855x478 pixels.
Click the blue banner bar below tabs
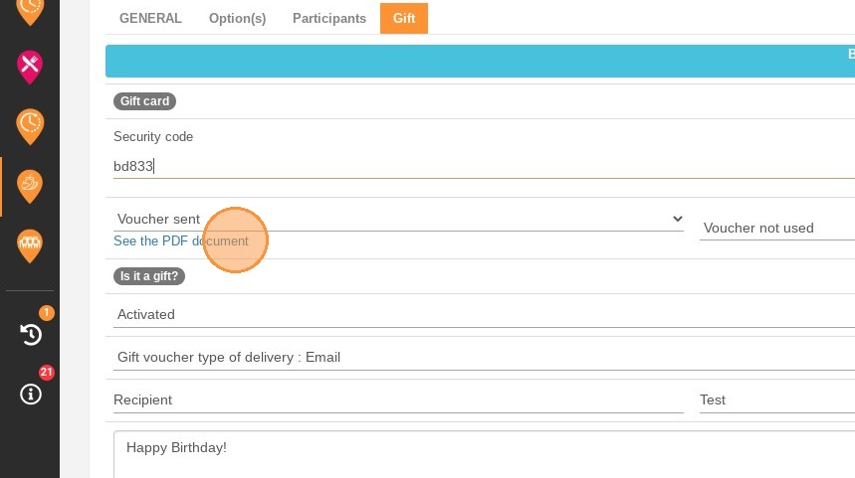(x=480, y=61)
